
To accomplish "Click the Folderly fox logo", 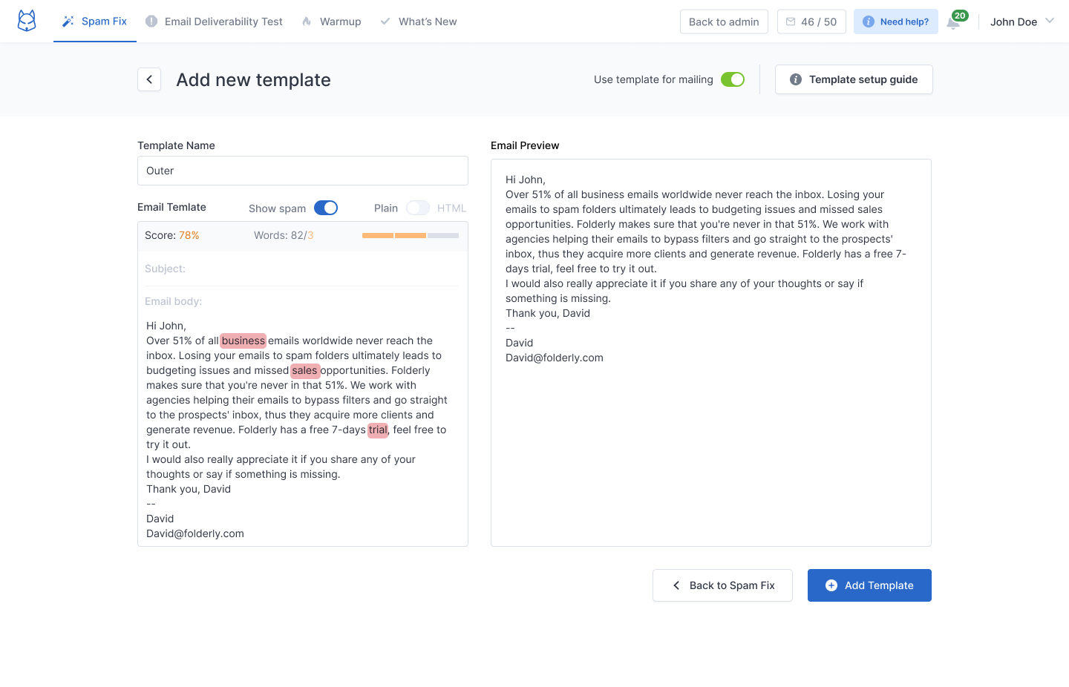I will click(27, 21).
